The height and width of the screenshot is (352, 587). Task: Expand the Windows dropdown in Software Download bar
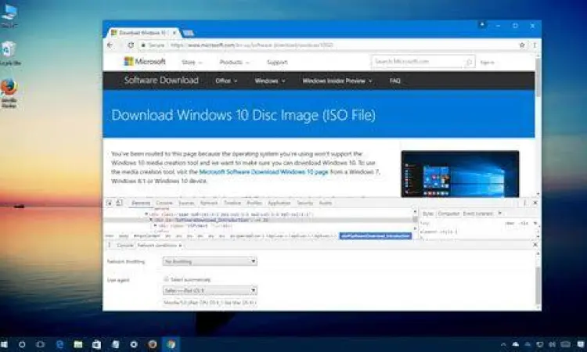point(270,81)
